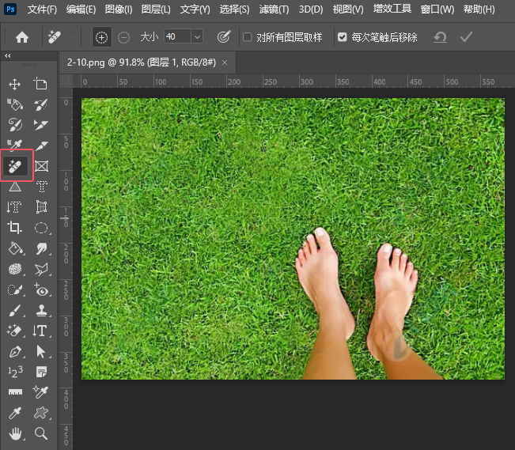Select the Custom Shape tool
The image size is (515, 450).
point(41,413)
